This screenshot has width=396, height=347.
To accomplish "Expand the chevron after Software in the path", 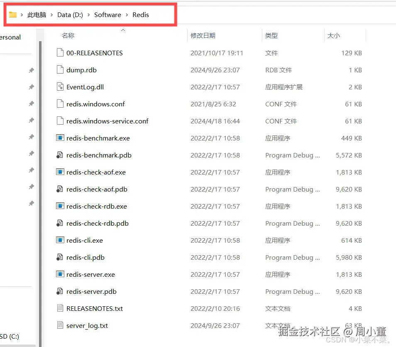I will coord(127,15).
